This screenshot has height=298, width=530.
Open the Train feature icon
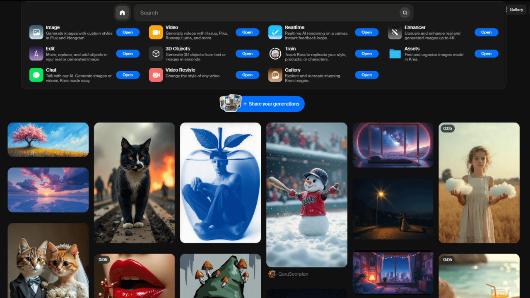click(275, 53)
